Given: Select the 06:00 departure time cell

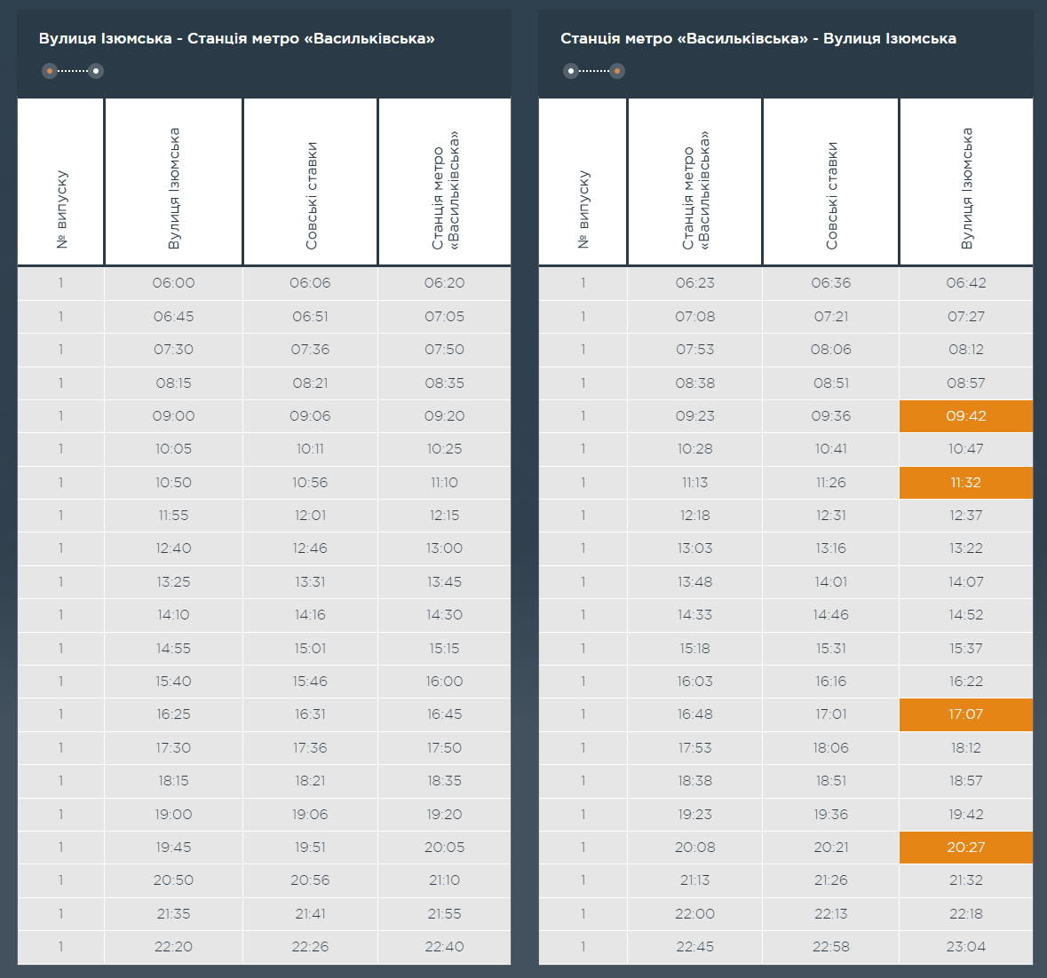Looking at the screenshot, I should (x=173, y=283).
